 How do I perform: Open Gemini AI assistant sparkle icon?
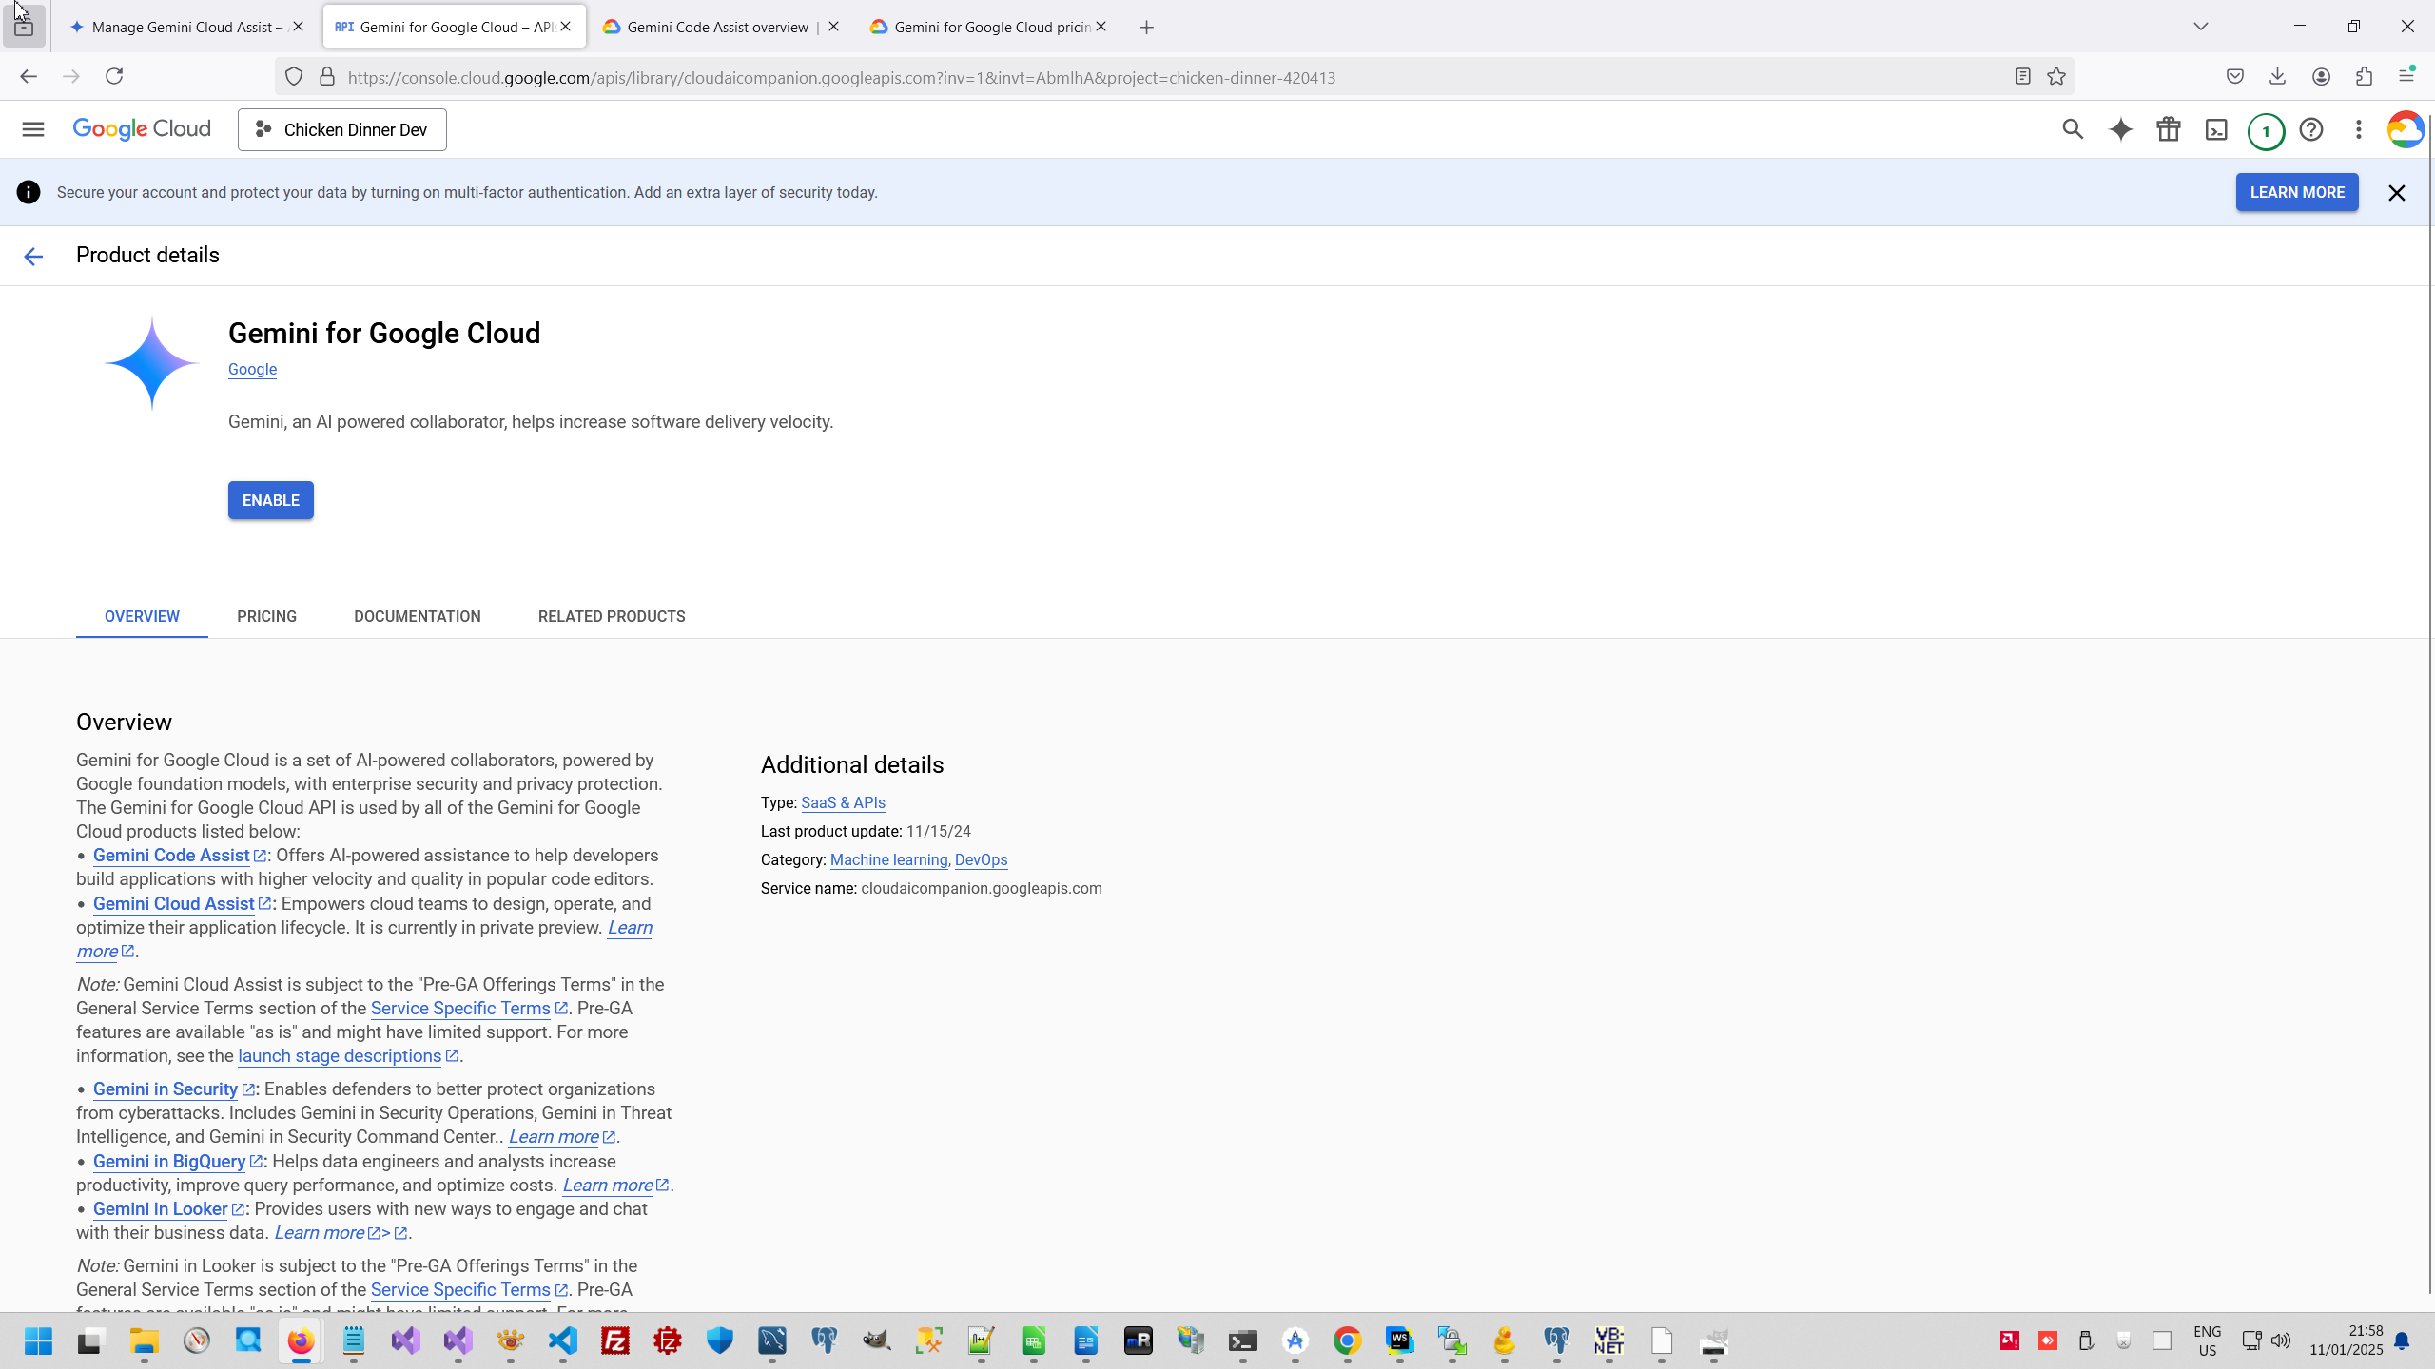click(x=2120, y=129)
